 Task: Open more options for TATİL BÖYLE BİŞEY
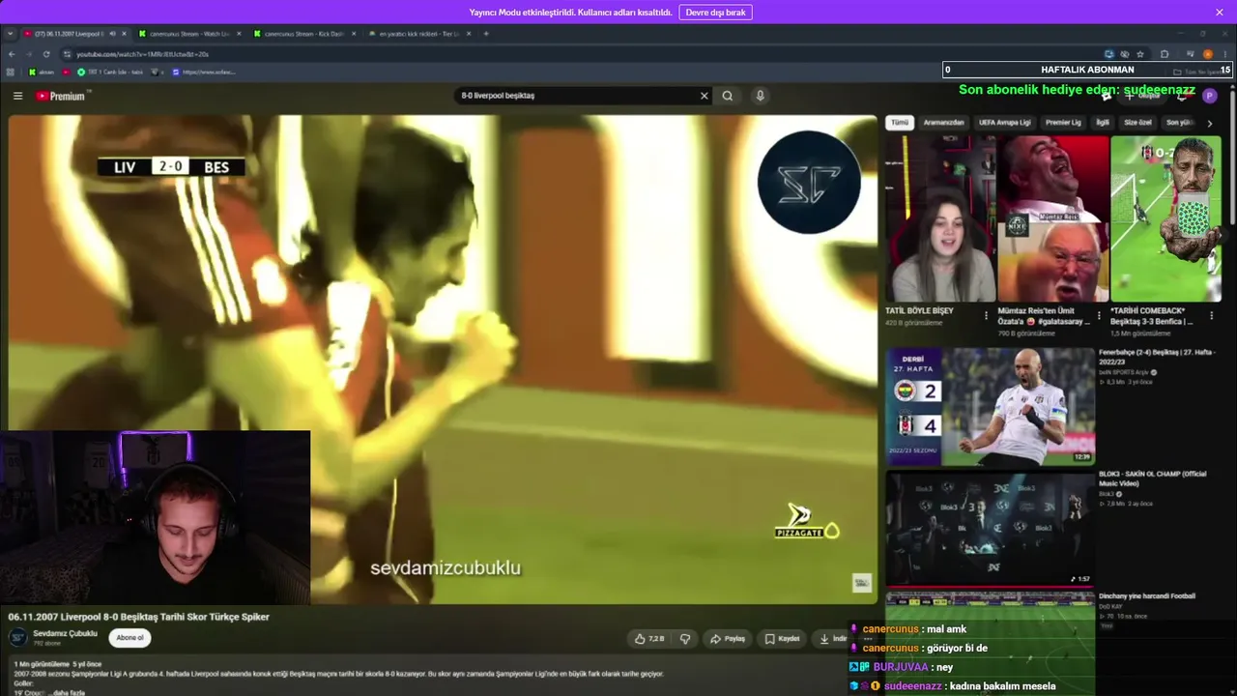987,315
